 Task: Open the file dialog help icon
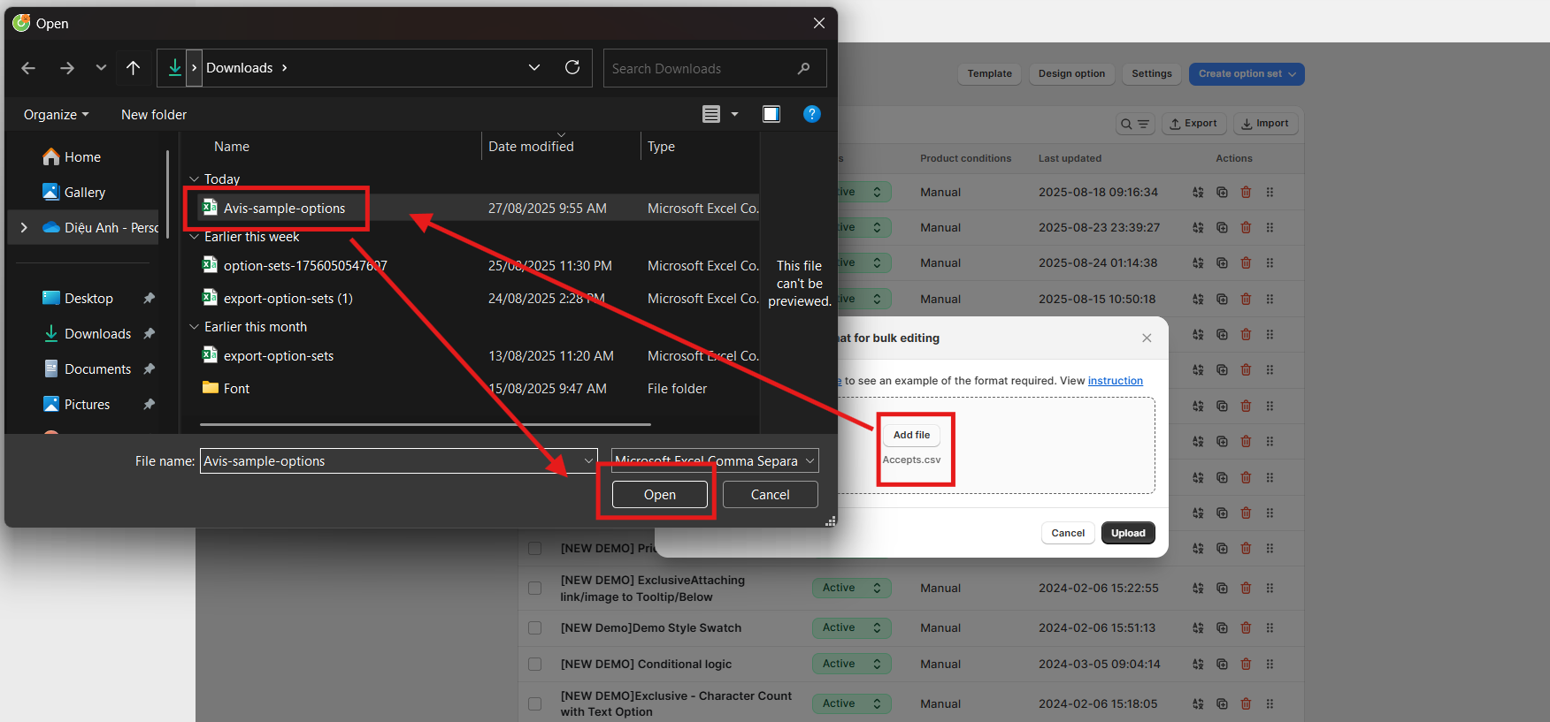coord(811,114)
